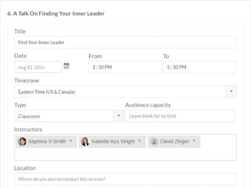Remove David Zinger from instructors
This screenshot has height=188, width=251.
tap(194, 141)
